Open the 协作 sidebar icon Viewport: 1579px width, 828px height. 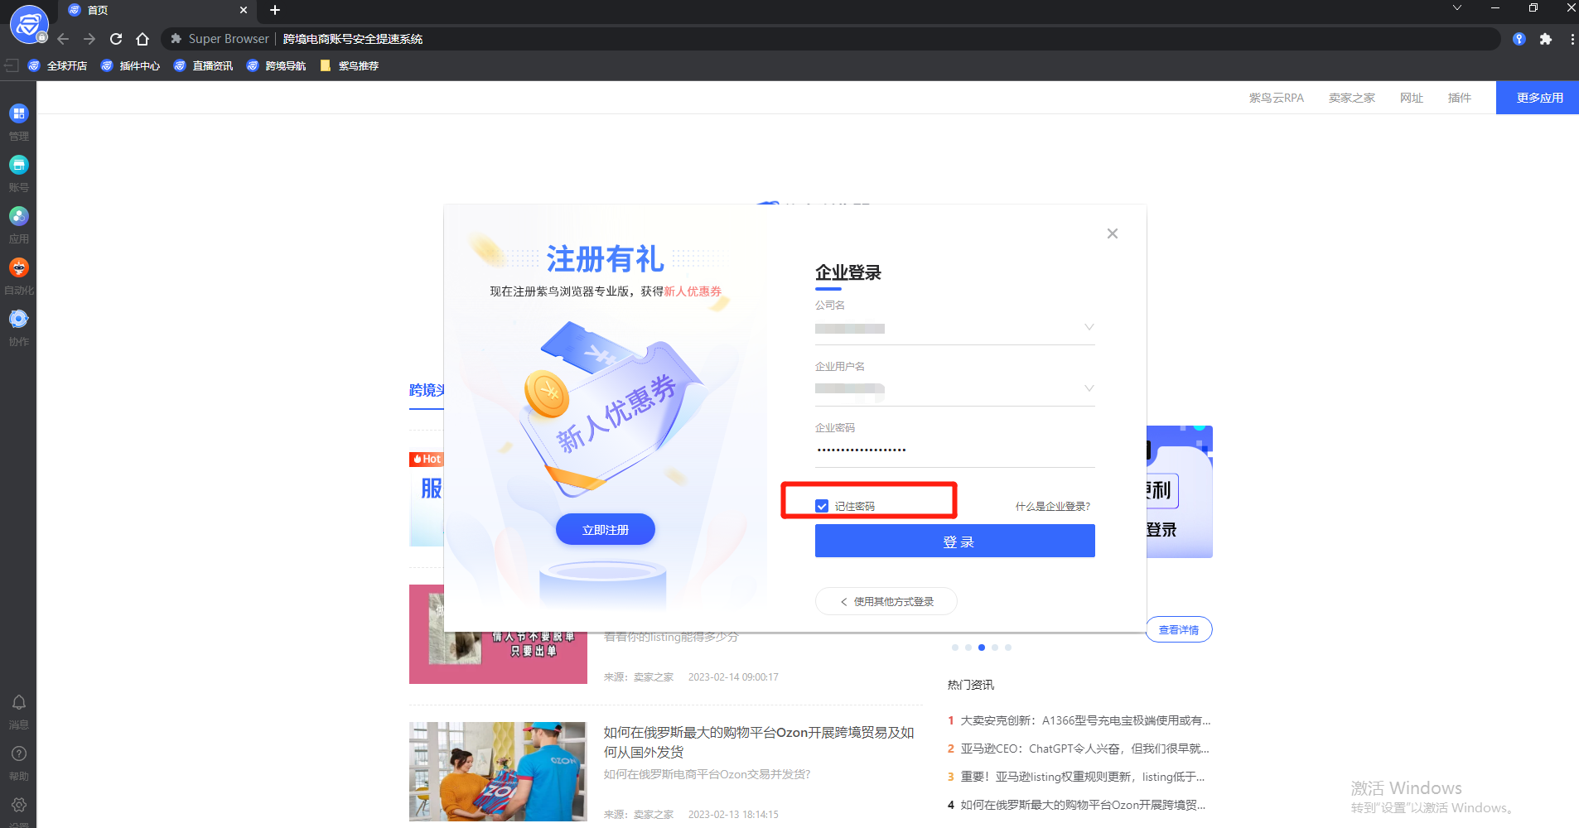18,319
